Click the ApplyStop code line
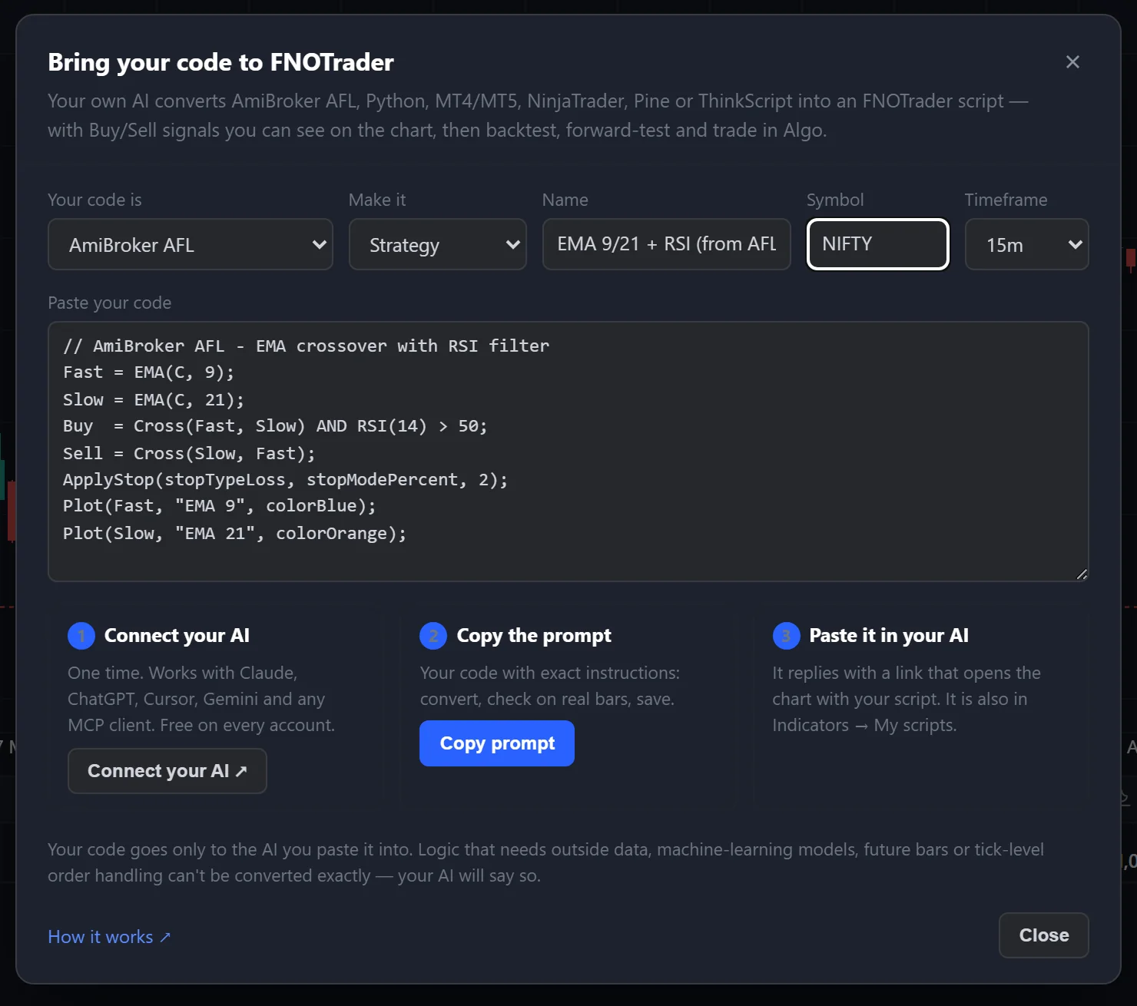 click(x=285, y=480)
